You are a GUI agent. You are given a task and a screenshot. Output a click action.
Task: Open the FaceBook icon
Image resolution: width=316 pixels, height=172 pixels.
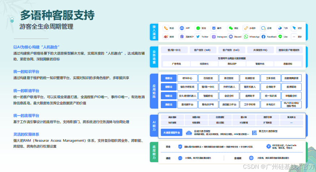(x=263, y=37)
